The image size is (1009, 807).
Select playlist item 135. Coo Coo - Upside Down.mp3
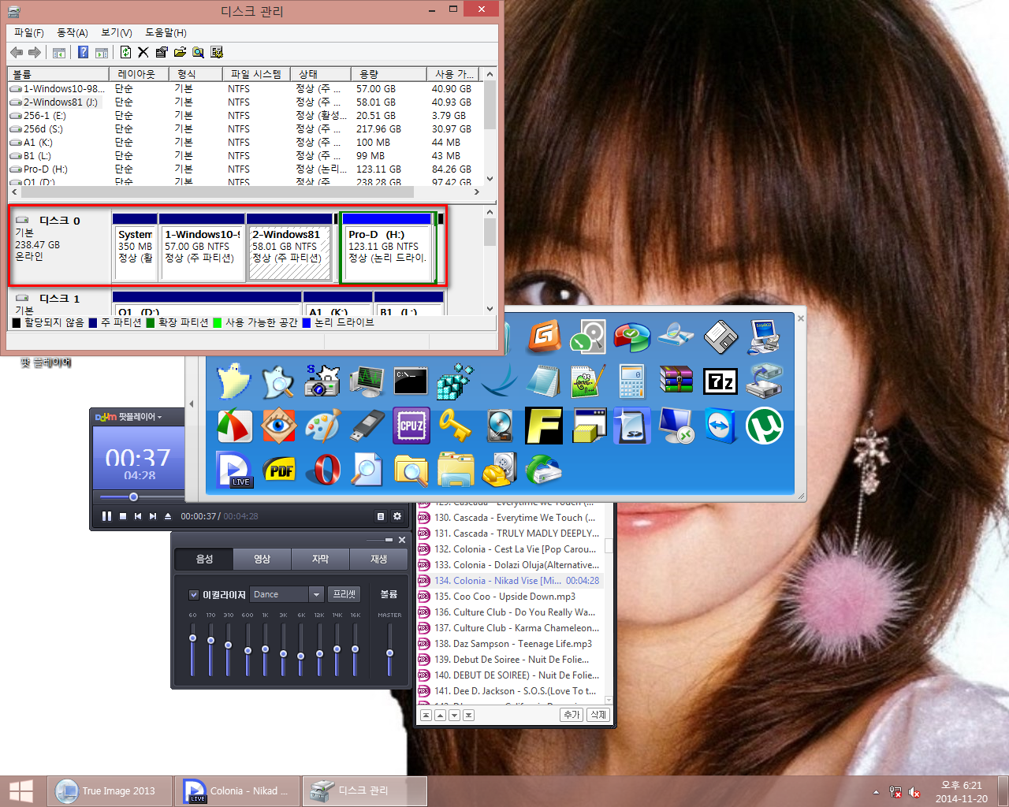(x=509, y=597)
